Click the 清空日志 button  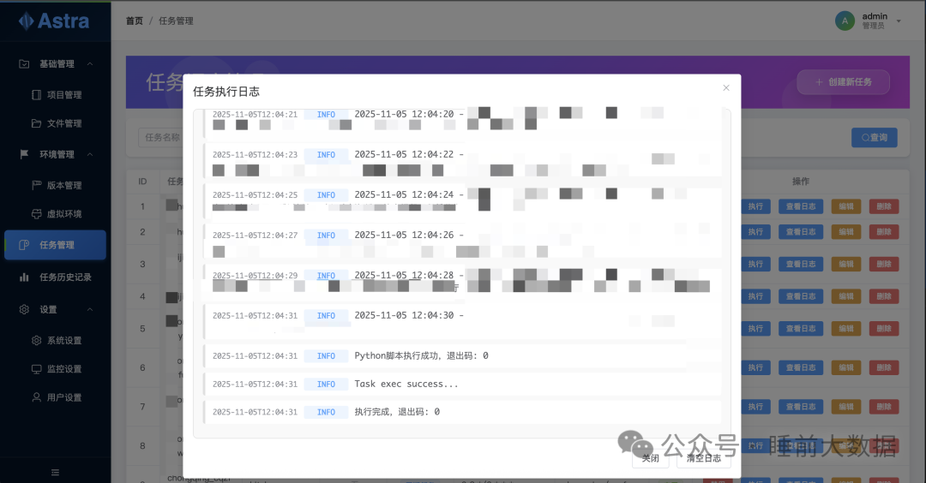703,457
